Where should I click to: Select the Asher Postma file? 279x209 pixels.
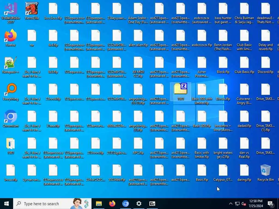(202, 67)
